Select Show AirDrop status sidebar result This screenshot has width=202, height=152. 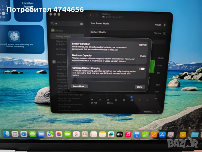pyautogui.click(x=69, y=99)
